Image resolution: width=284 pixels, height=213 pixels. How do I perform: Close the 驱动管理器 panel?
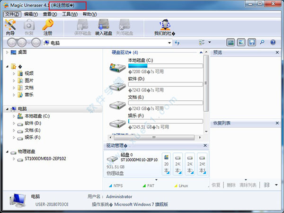click(205, 145)
